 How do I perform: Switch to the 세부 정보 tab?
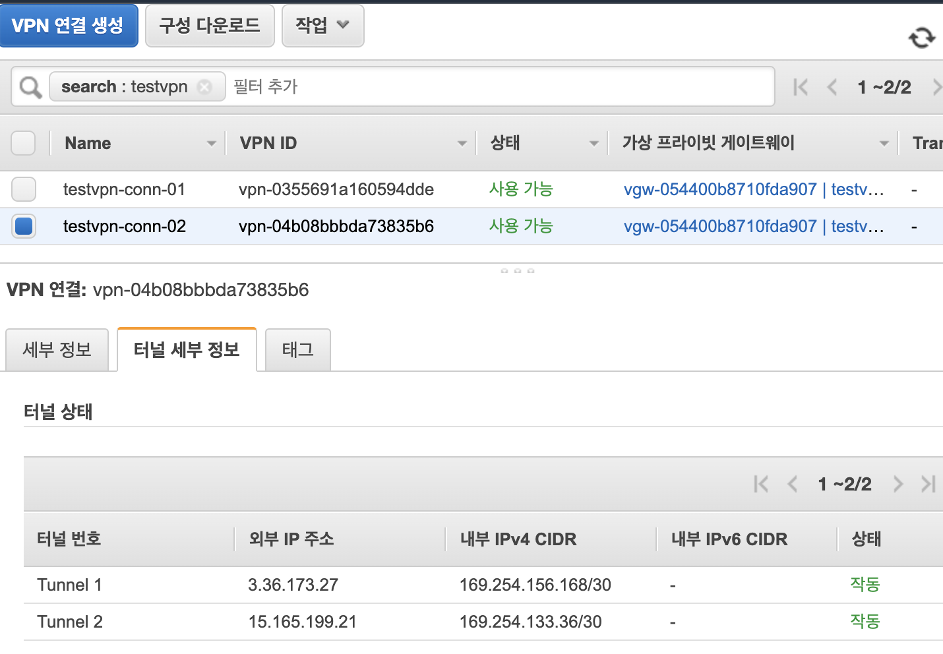click(x=57, y=349)
